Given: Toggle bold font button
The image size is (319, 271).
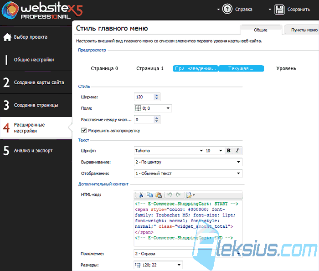Looking at the screenshot, I should pyautogui.click(x=228, y=150).
